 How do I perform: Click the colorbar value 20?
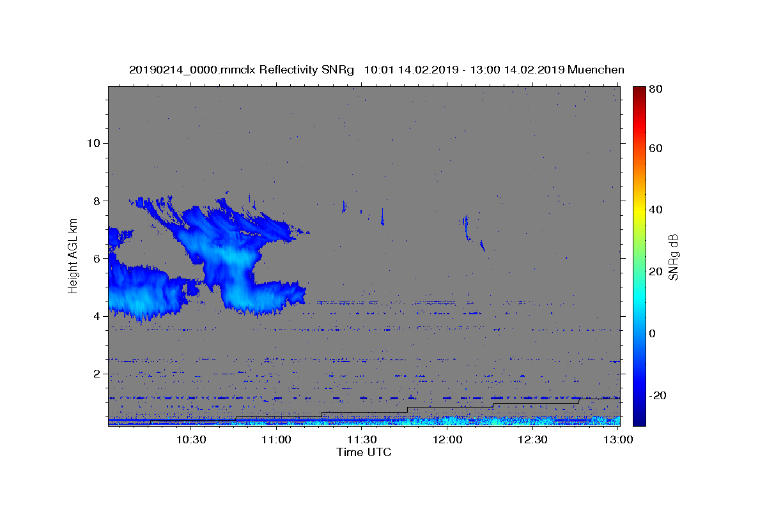tap(655, 271)
